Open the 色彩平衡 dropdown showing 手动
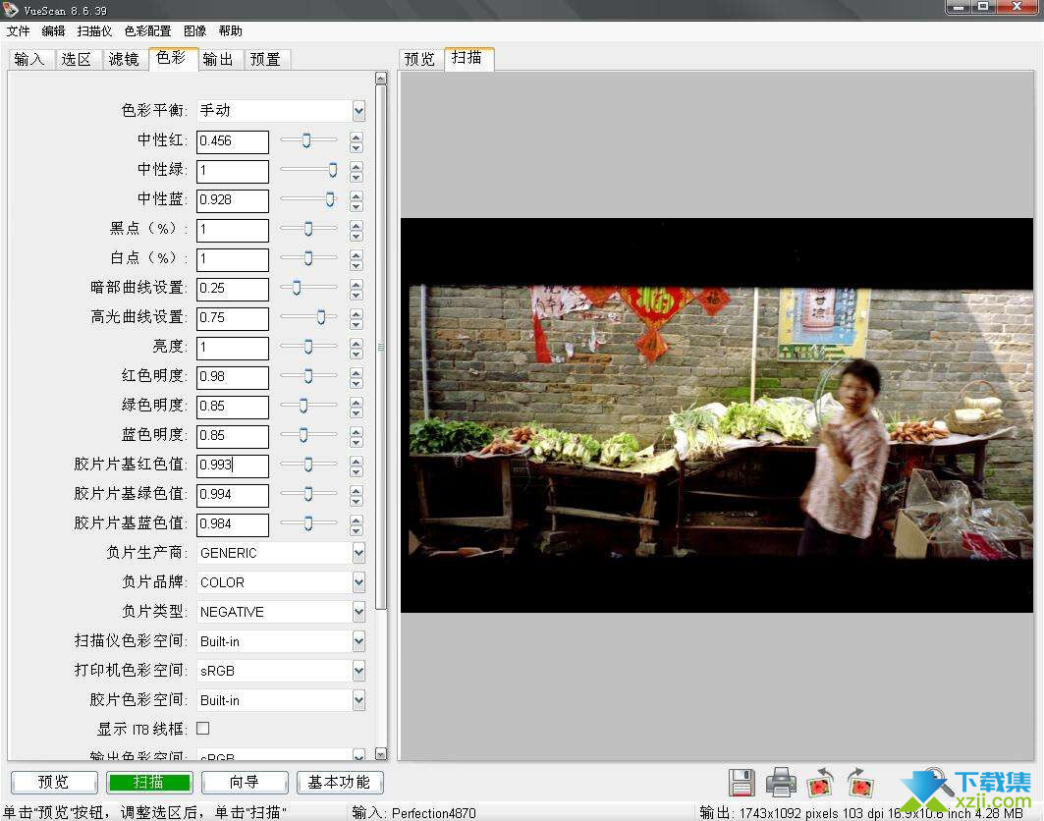 (x=280, y=111)
